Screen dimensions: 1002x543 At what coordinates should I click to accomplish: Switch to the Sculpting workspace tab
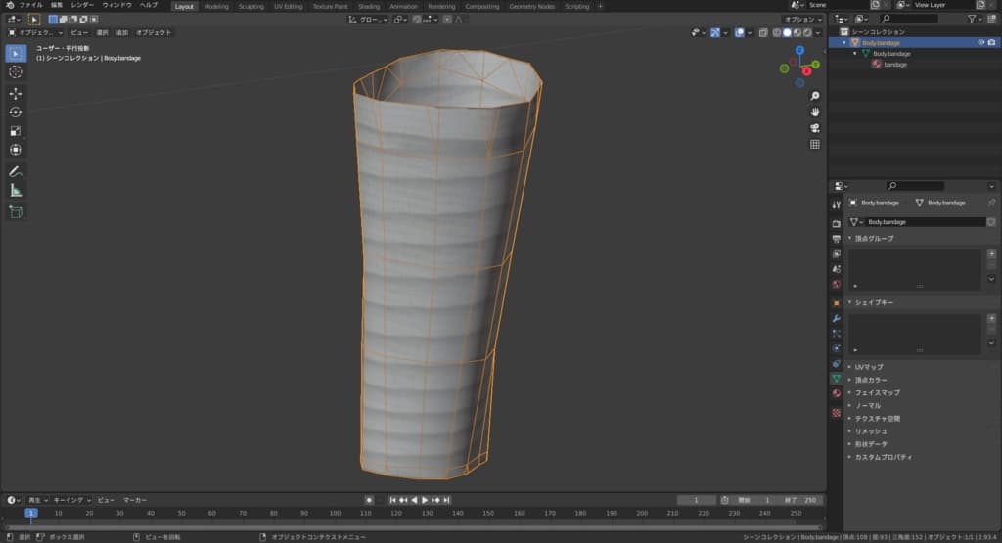pos(250,6)
